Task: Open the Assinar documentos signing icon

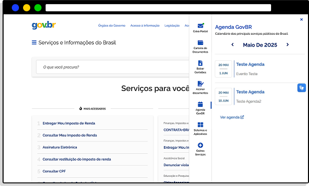Action: 200,83
